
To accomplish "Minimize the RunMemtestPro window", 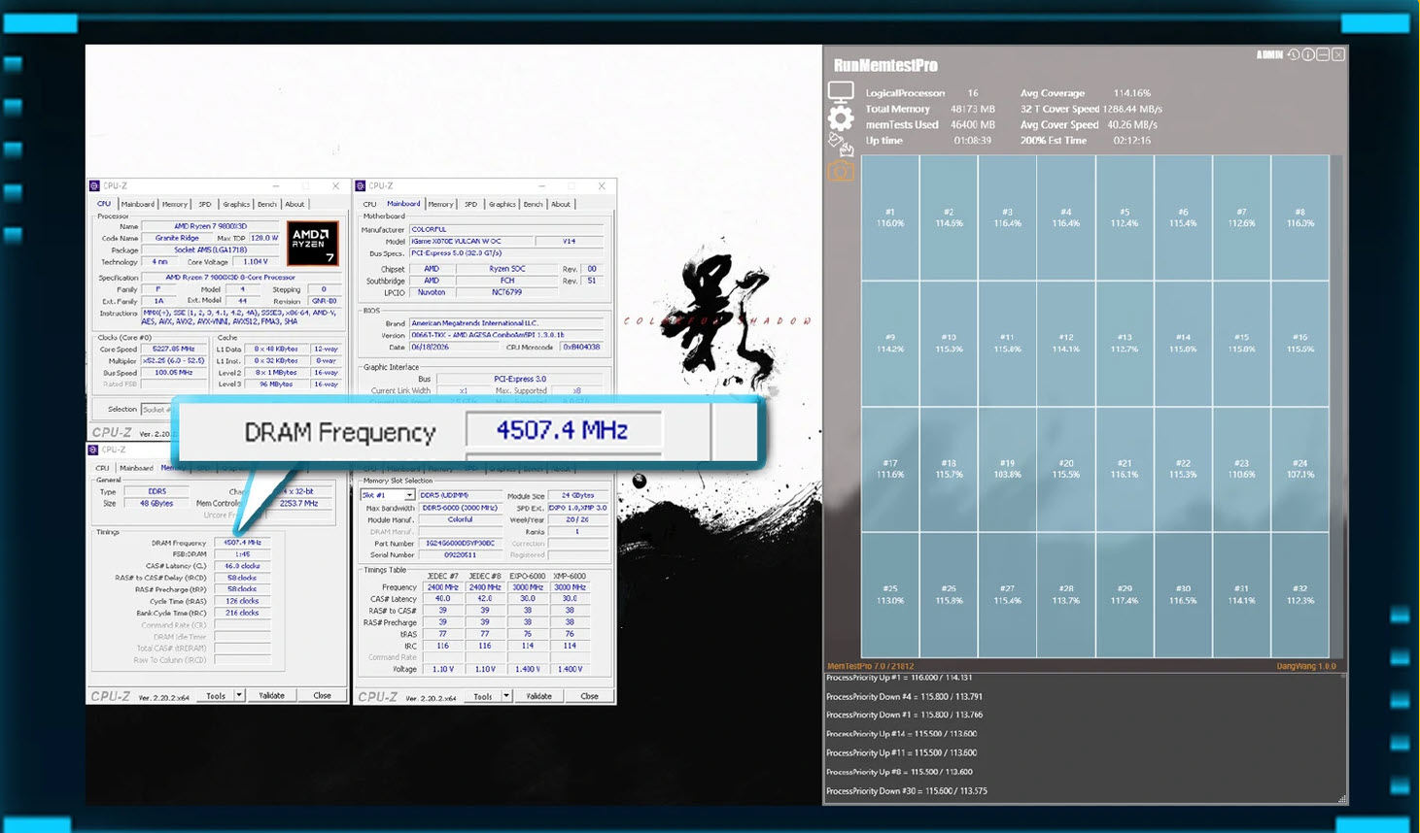I will [1323, 54].
